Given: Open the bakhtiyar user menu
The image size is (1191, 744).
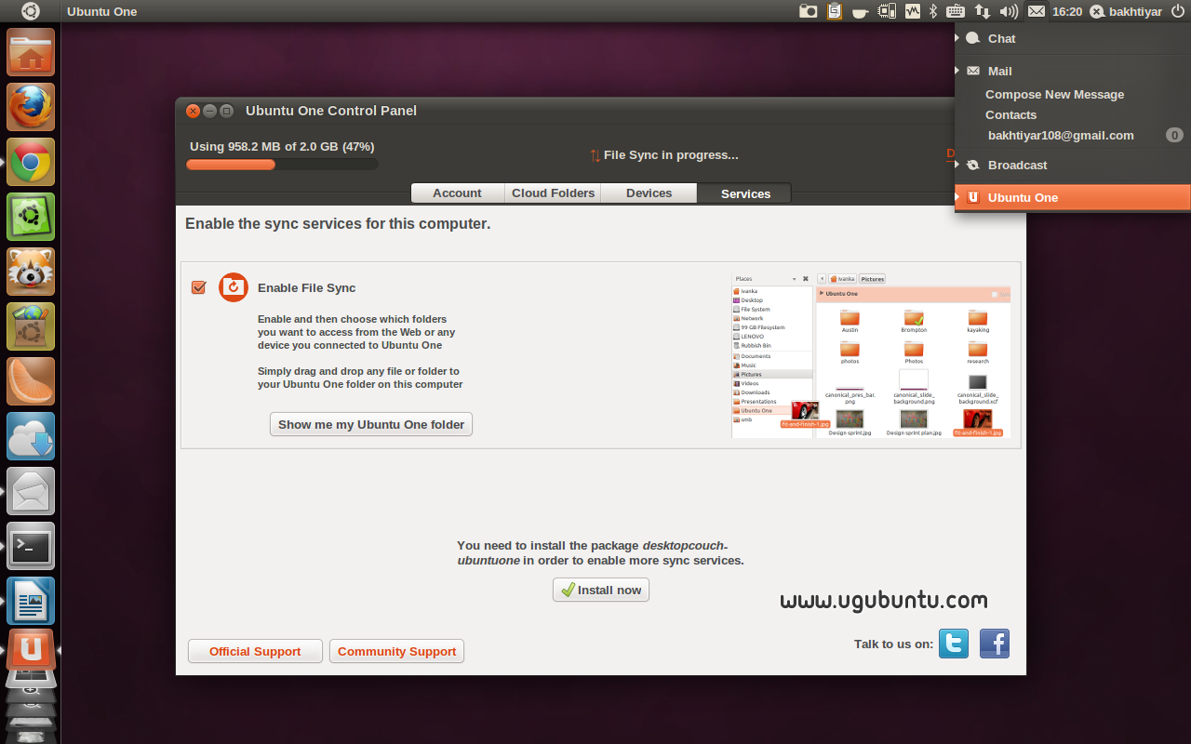Looking at the screenshot, I should [x=1125, y=11].
